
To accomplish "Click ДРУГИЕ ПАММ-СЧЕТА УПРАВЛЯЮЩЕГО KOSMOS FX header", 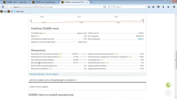I will pyautogui.click(x=53, y=80).
